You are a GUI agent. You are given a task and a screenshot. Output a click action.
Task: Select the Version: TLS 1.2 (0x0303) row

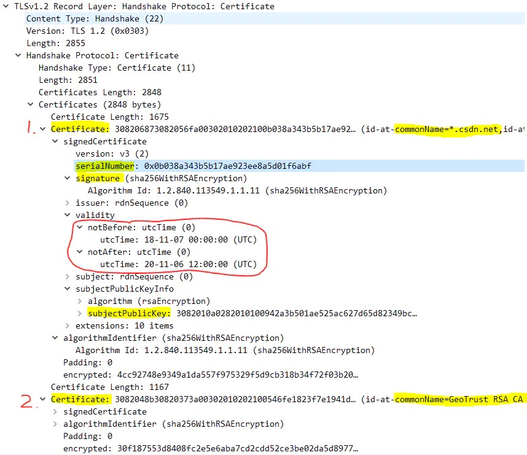[87, 31]
